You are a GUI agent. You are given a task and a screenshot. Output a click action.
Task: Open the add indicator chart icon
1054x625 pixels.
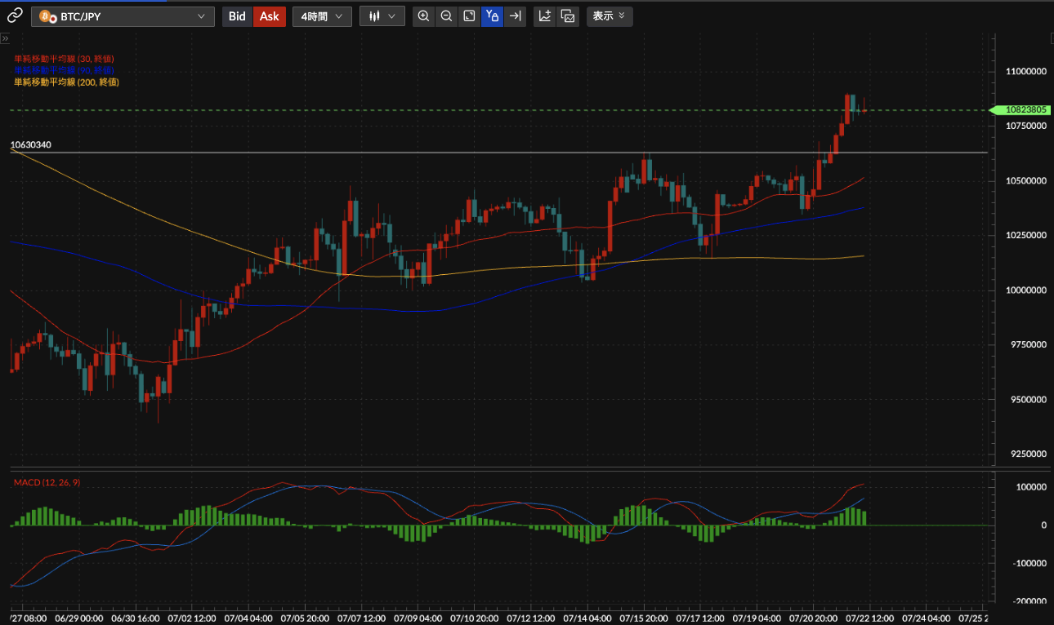tap(545, 16)
